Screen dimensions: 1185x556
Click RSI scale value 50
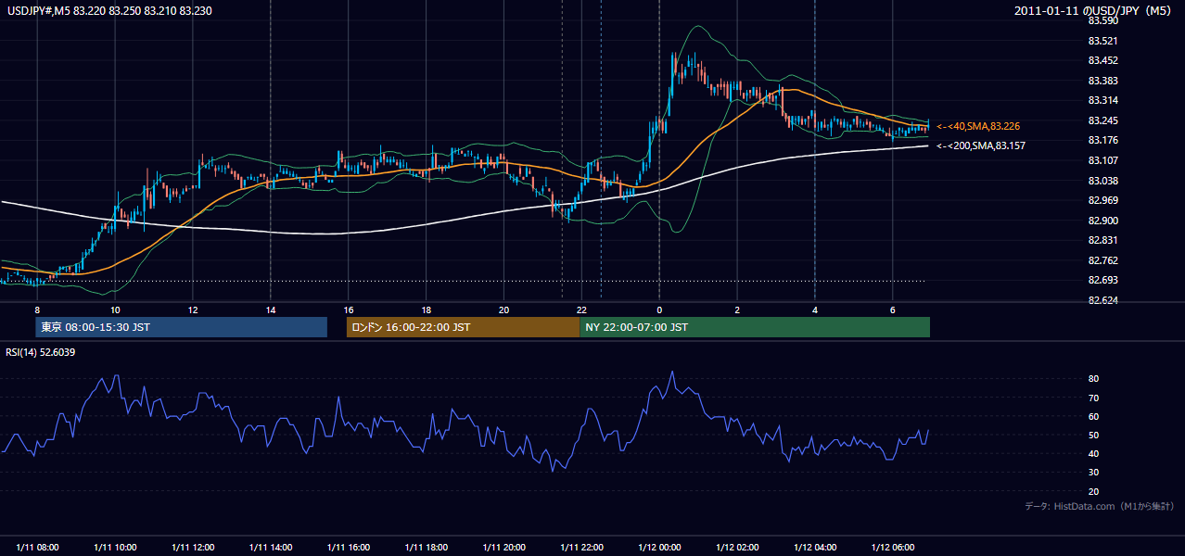tap(1093, 436)
